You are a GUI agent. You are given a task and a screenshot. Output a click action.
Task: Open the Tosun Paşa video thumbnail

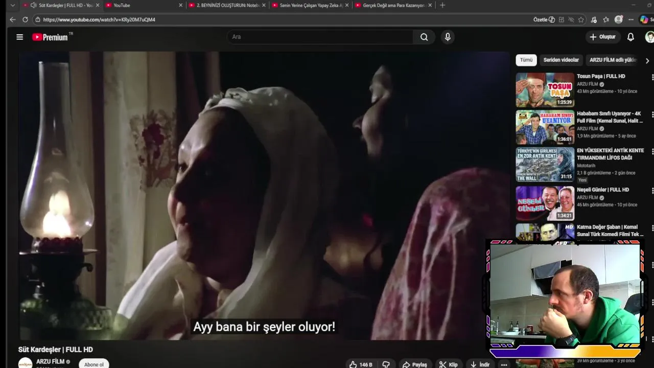tap(545, 89)
